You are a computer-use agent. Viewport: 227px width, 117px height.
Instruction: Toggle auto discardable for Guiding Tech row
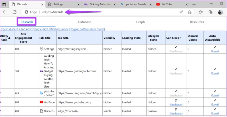pos(215,73)
